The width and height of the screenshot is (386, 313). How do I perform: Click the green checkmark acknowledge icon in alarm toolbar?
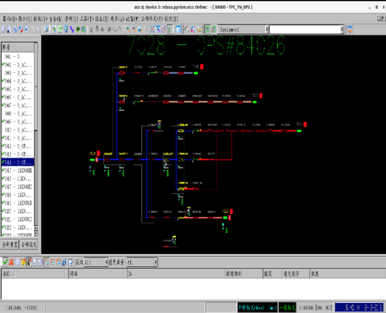tap(5, 262)
